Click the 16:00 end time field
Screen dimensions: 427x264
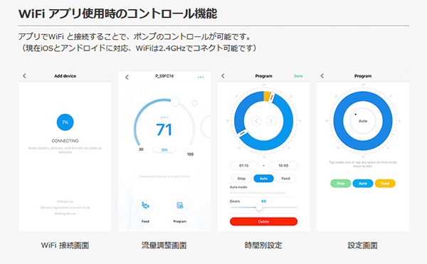283,166
